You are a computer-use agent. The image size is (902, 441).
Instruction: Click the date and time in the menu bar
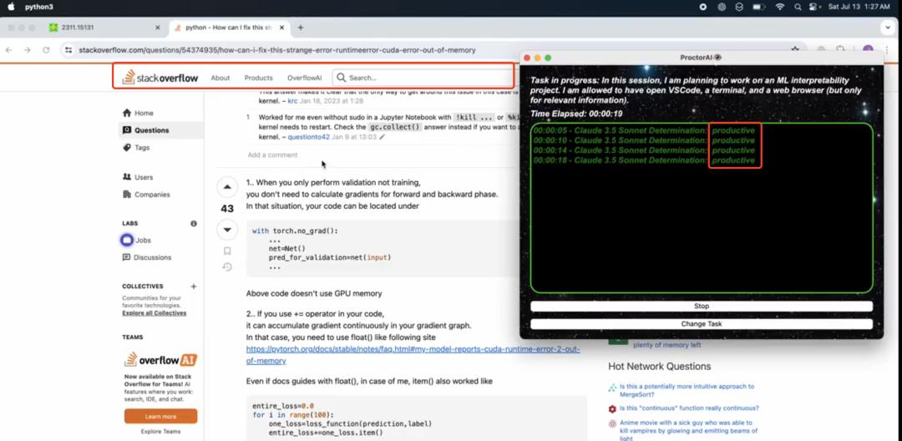[x=859, y=7]
